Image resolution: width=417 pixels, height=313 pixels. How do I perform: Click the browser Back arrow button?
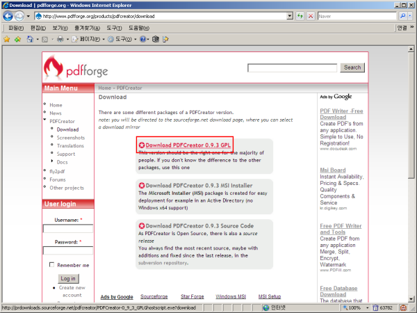click(8, 16)
